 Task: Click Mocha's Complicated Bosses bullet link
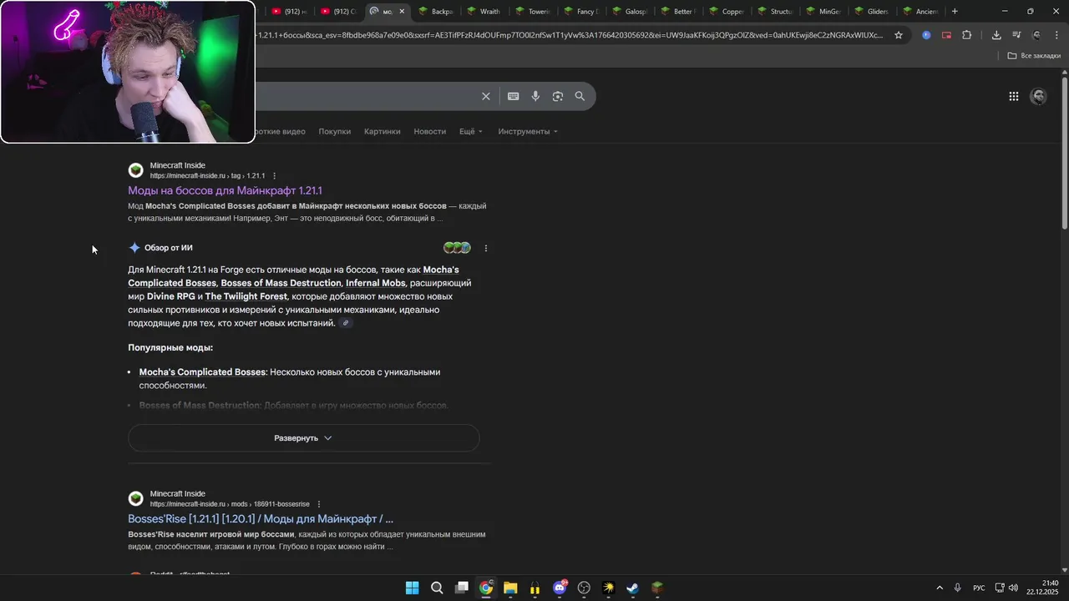(x=202, y=372)
